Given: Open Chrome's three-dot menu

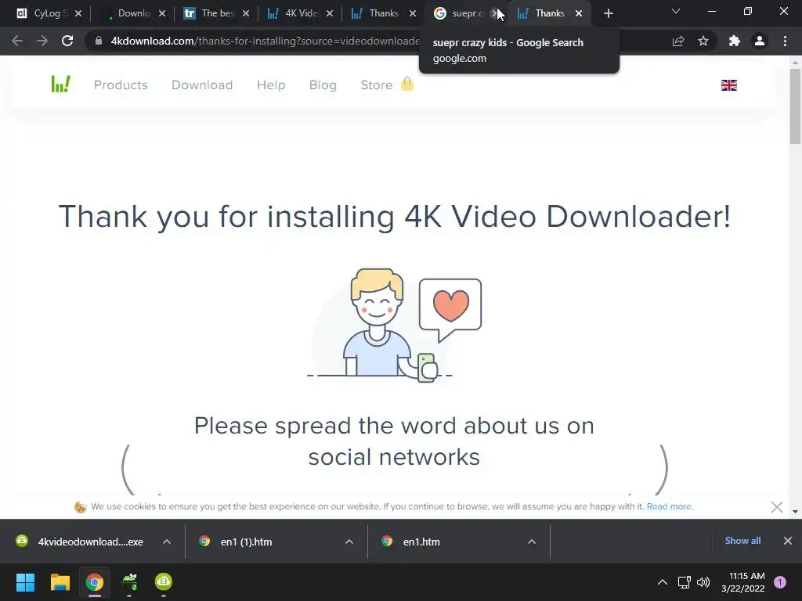Looking at the screenshot, I should (785, 41).
